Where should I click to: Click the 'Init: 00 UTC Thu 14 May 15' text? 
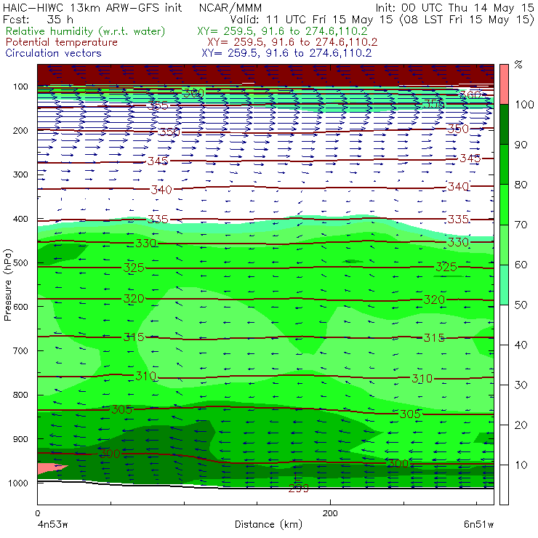pyautogui.click(x=454, y=8)
